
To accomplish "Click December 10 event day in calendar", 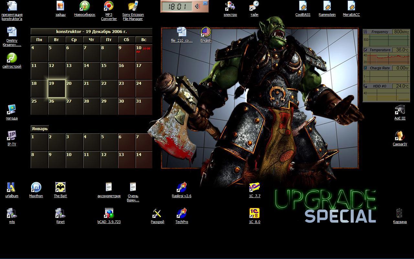I will [x=144, y=53].
